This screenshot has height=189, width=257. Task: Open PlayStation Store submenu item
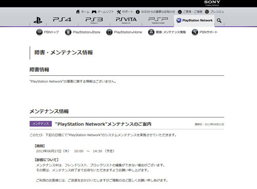pyautogui.click(x=86, y=32)
